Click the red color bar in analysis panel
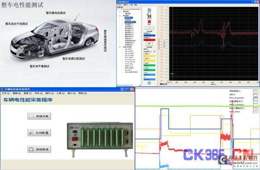Screen dimensions: 260x170 click(x=149, y=40)
